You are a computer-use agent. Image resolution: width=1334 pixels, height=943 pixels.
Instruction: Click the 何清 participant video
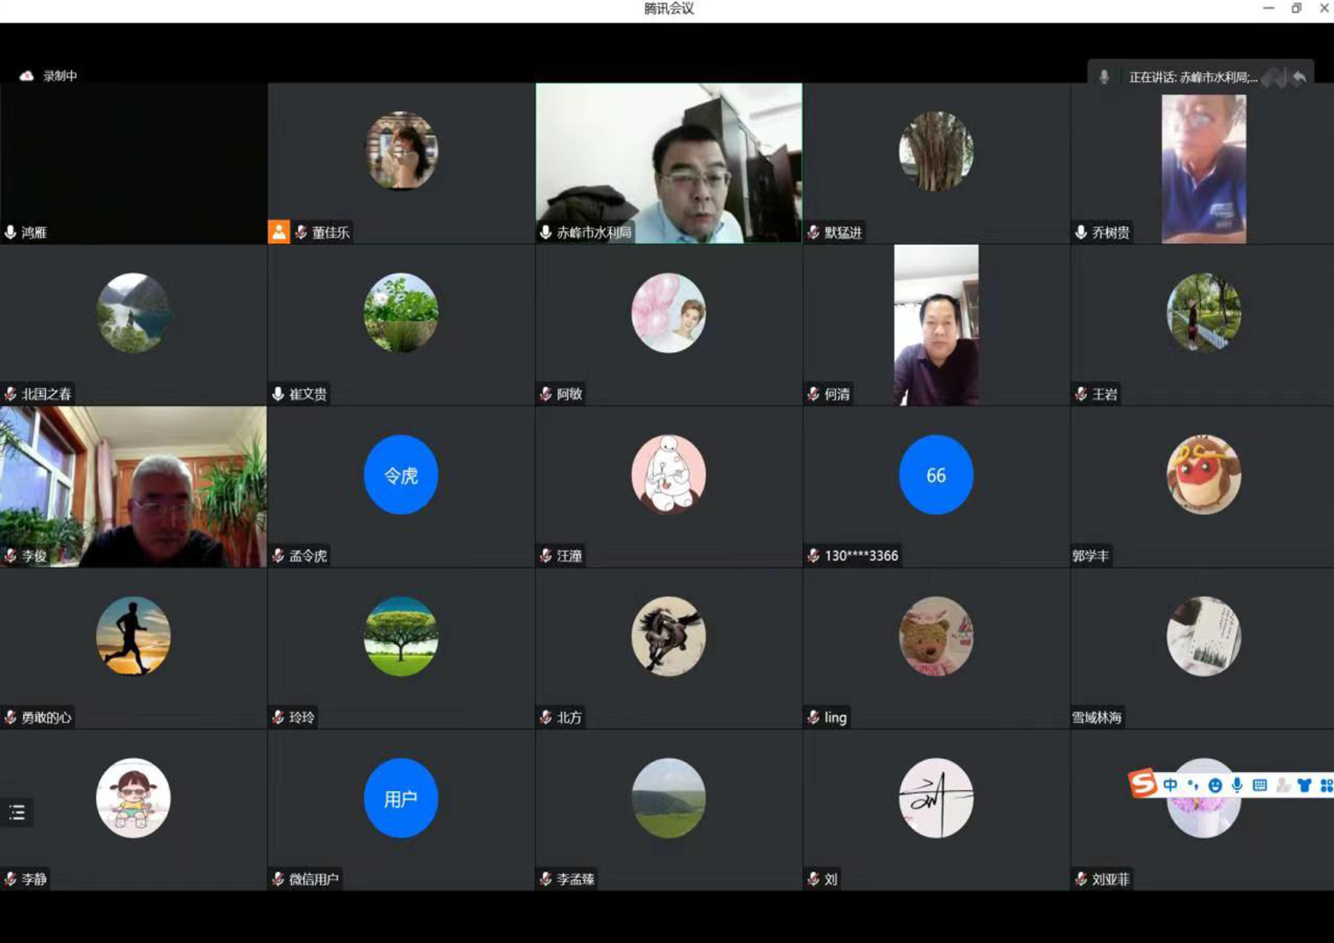click(936, 325)
